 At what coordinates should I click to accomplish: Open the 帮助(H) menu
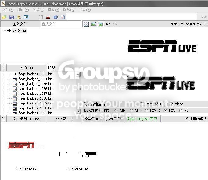click(x=85, y=10)
